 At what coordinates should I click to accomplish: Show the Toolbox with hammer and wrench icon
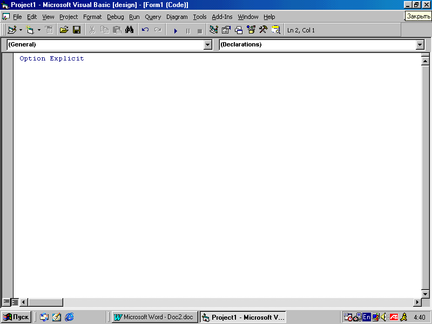(x=264, y=30)
